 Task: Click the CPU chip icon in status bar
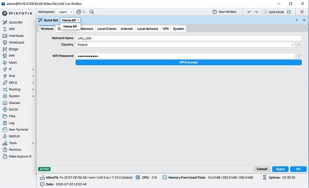click(138, 177)
